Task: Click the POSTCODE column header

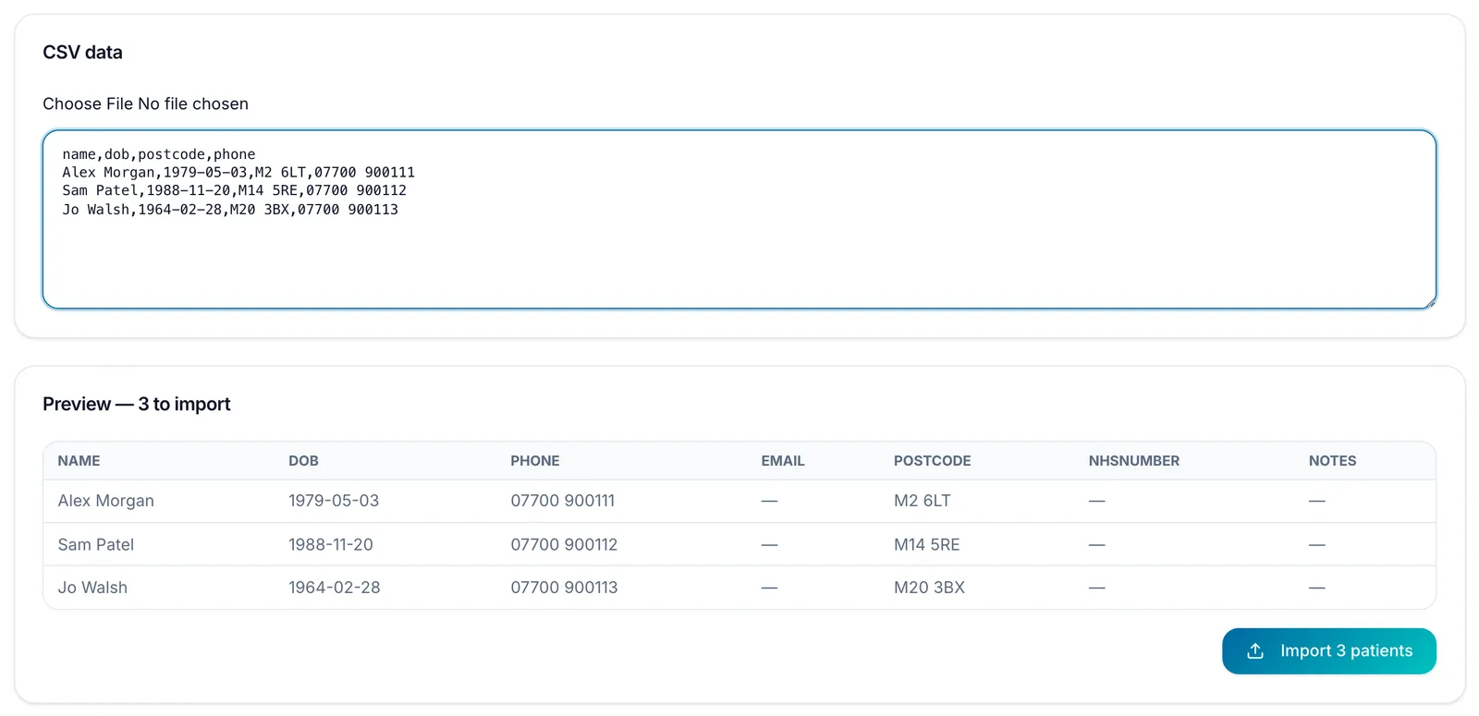Action: click(932, 461)
